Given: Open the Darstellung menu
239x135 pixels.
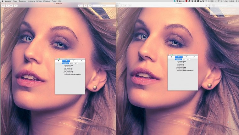Looking at the screenshot, I should coord(31,1).
